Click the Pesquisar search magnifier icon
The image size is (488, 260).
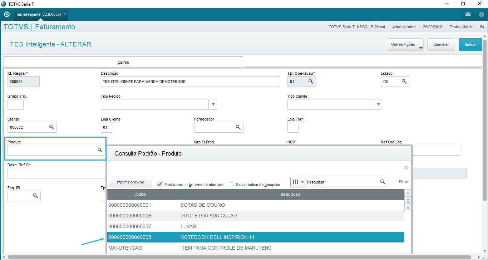pos(383,182)
